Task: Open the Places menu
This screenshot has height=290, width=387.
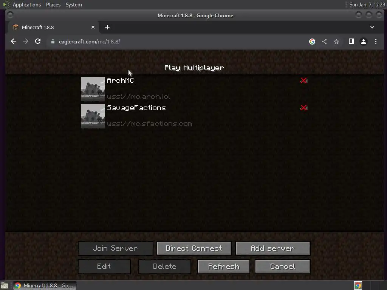Action: [53, 5]
